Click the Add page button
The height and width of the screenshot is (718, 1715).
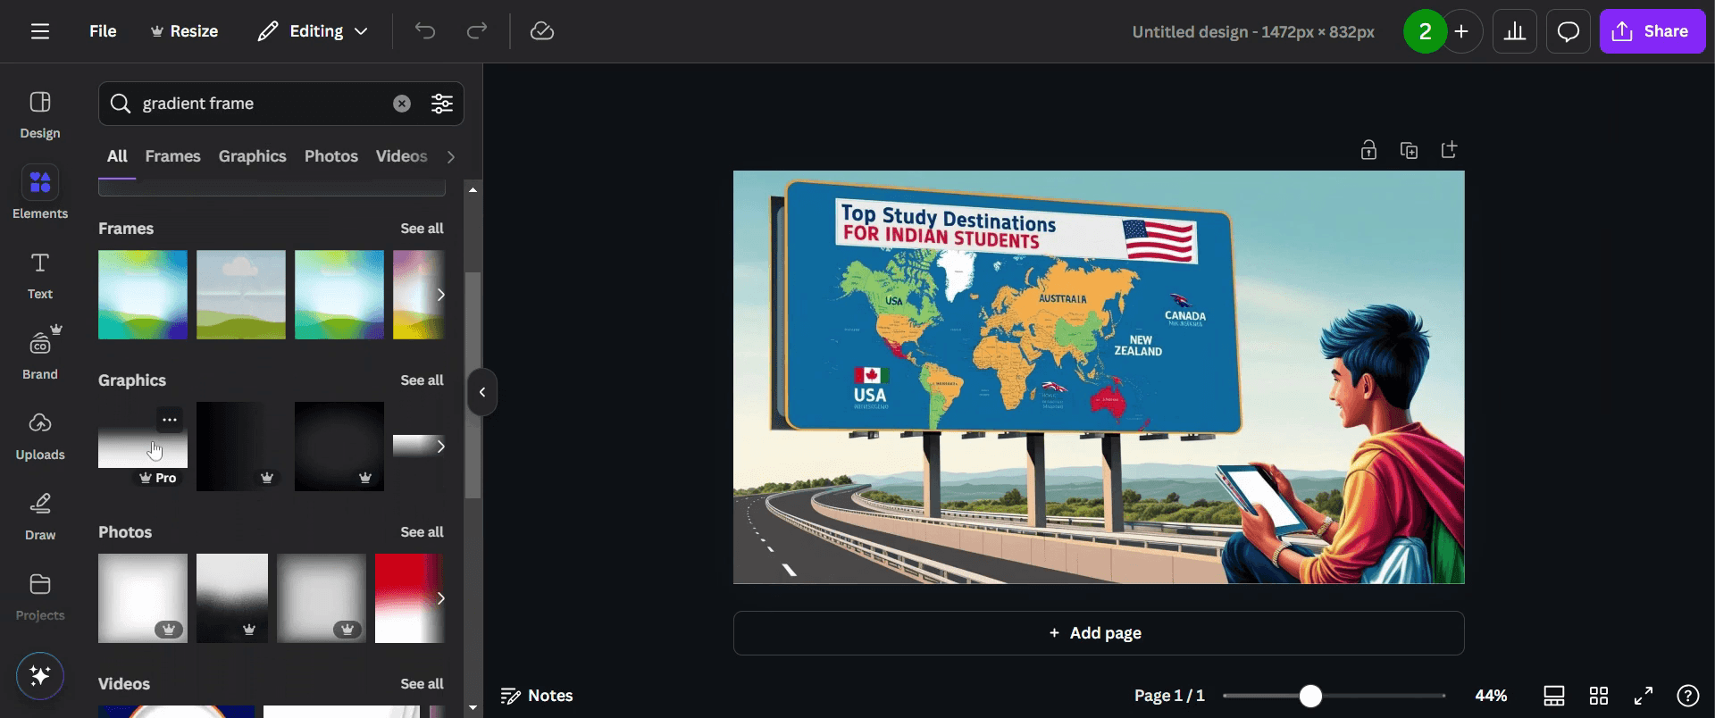point(1099,633)
